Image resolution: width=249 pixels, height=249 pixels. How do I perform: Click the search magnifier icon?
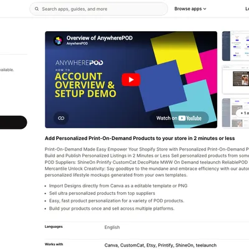[37, 9]
